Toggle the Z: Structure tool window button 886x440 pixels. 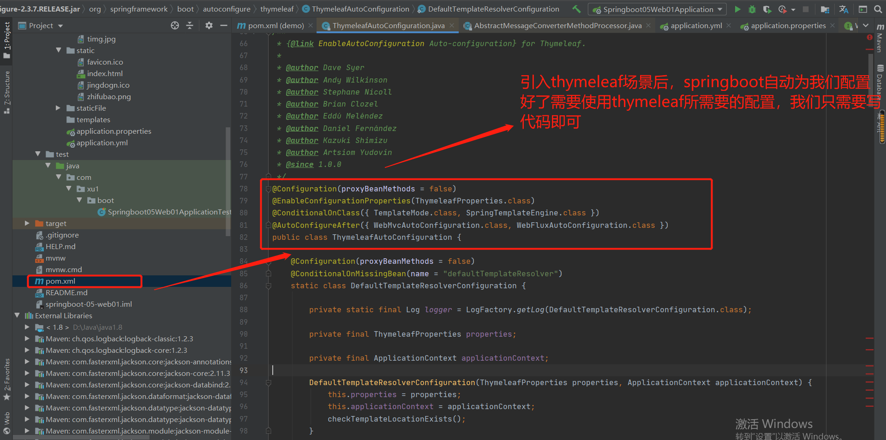(6, 92)
